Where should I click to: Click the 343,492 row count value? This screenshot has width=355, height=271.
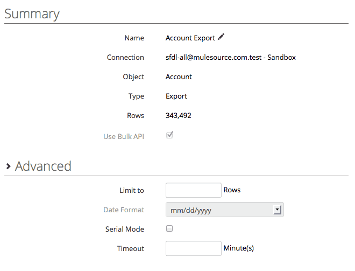tap(178, 116)
